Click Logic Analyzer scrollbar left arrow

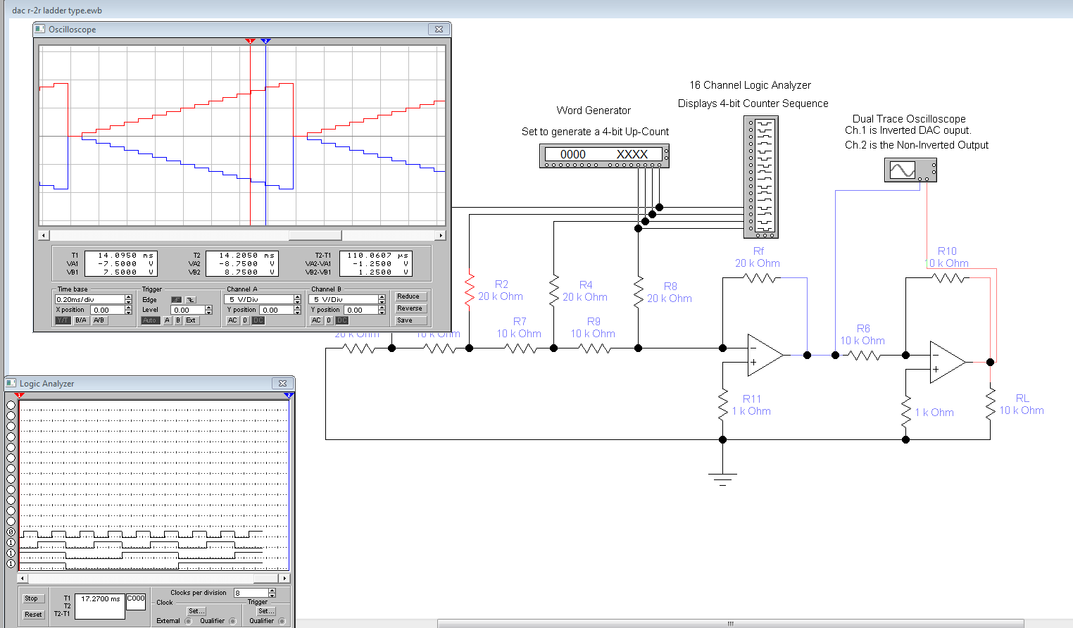23,578
